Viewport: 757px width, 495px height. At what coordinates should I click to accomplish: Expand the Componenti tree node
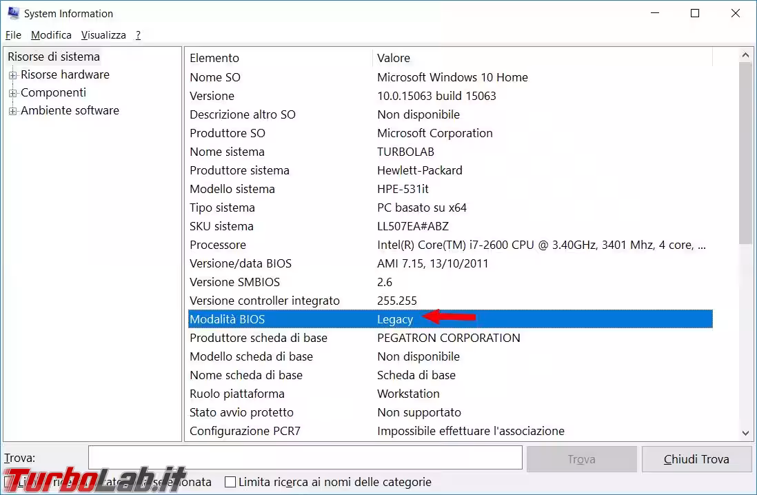(x=13, y=93)
